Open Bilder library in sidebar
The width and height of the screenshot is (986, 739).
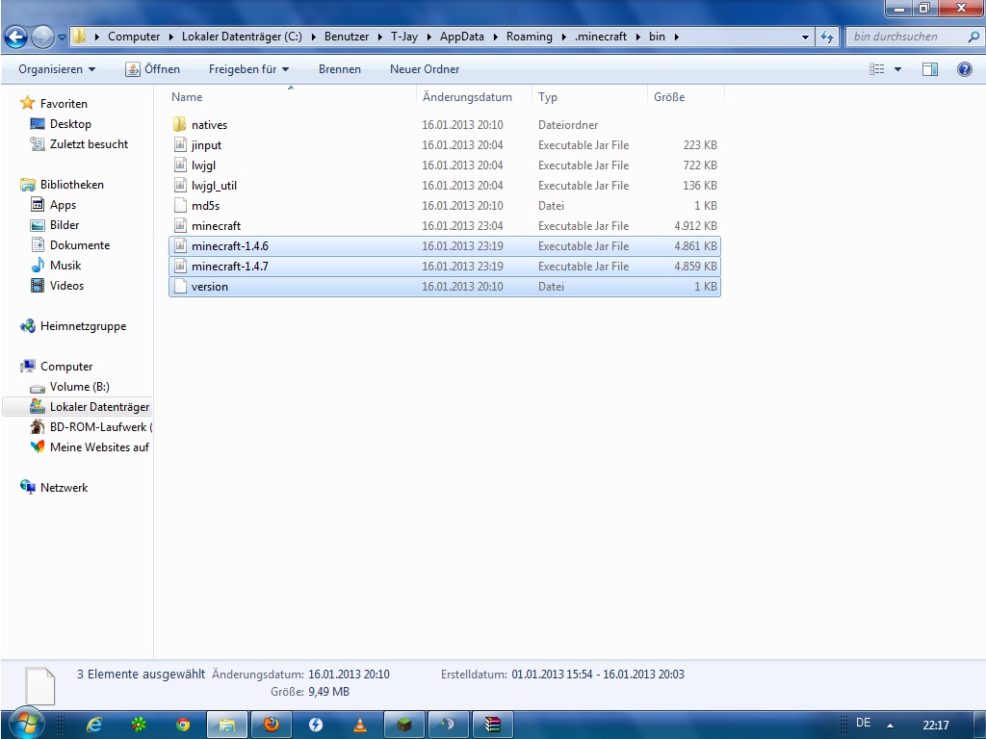(65, 225)
